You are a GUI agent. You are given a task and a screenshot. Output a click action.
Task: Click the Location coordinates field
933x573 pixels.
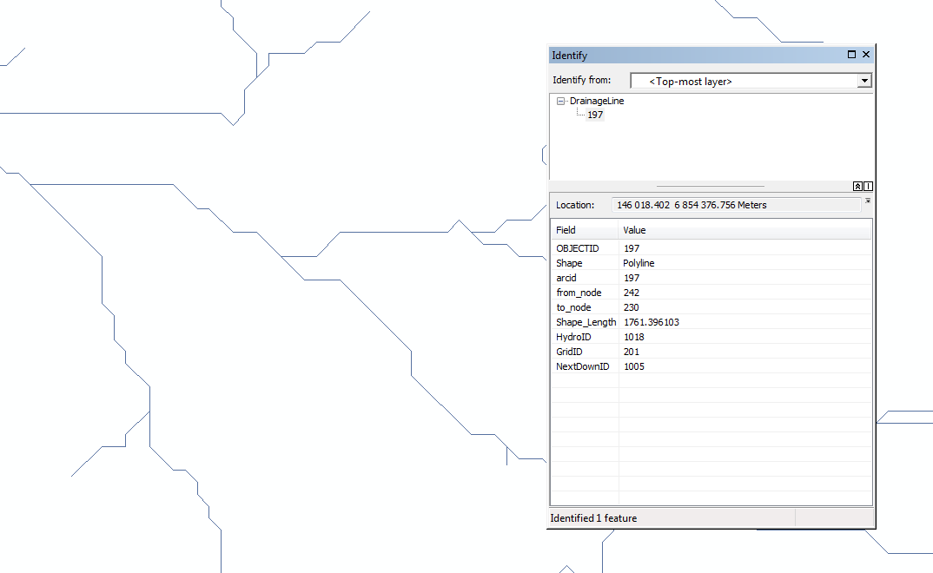[735, 205]
